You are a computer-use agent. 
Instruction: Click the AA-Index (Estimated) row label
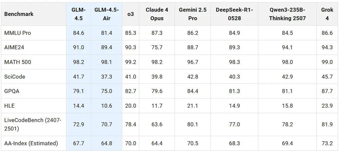click(x=31, y=143)
